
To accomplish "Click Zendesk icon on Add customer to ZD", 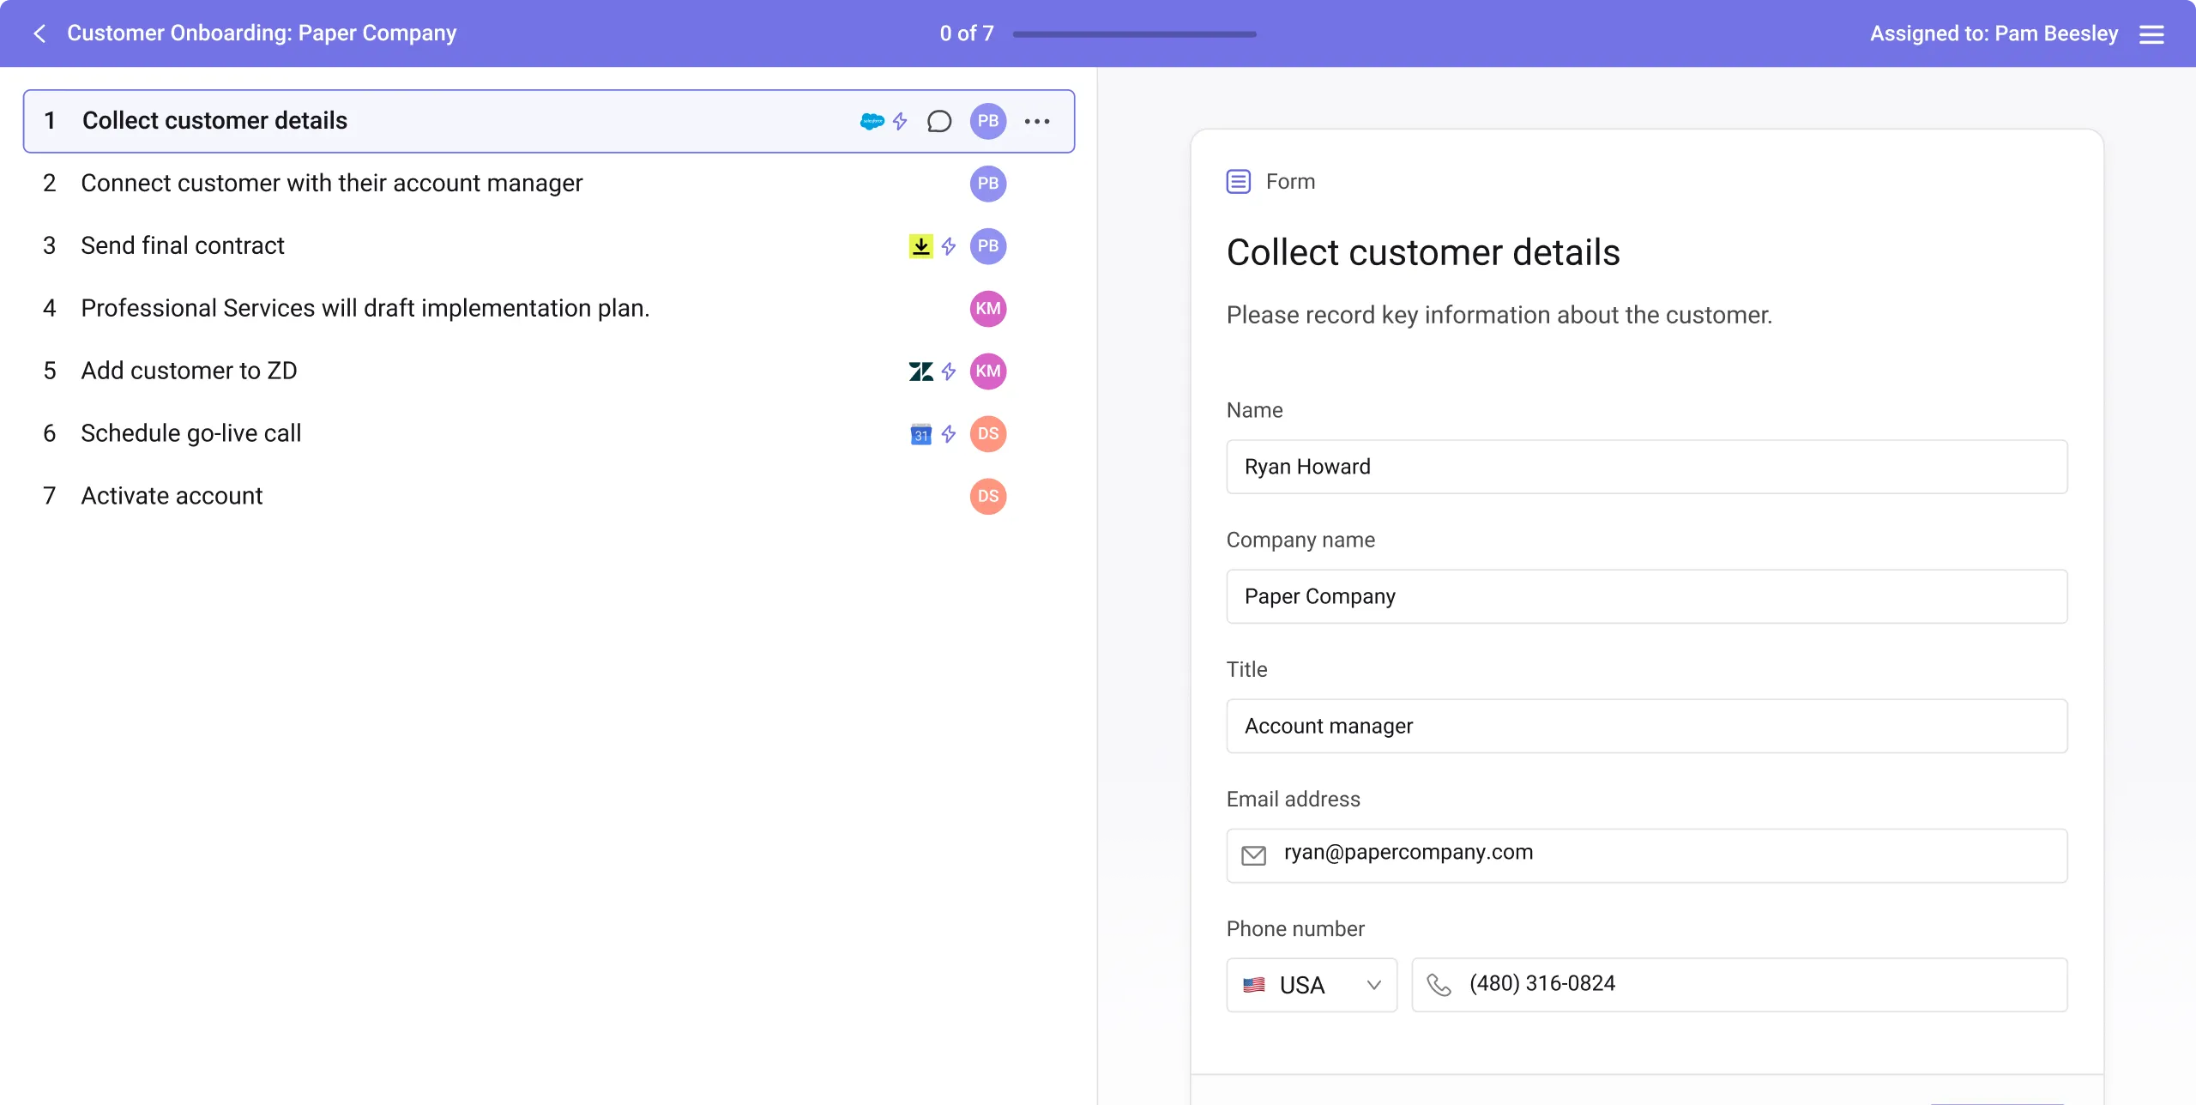I will click(920, 371).
